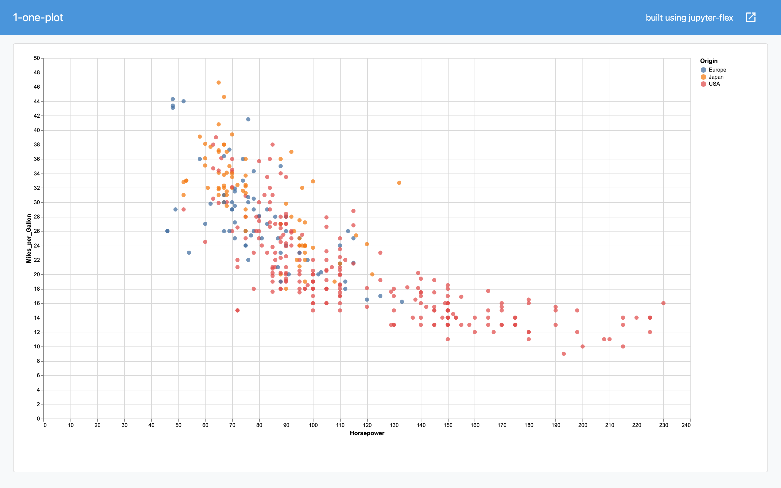
Task: Click the 50 tick label on y-axis
Action: point(36,58)
